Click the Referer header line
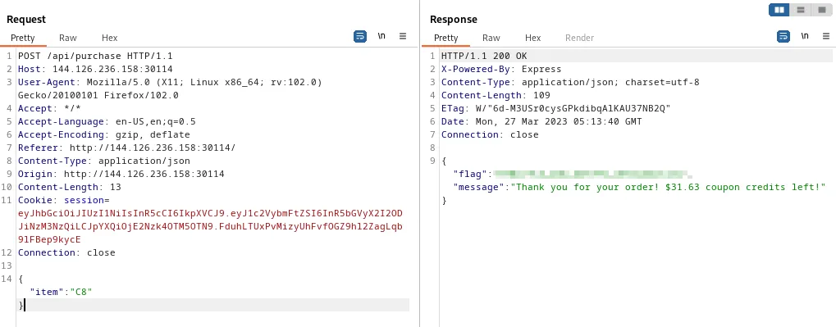This screenshot has width=836, height=327. pyautogui.click(x=127, y=148)
